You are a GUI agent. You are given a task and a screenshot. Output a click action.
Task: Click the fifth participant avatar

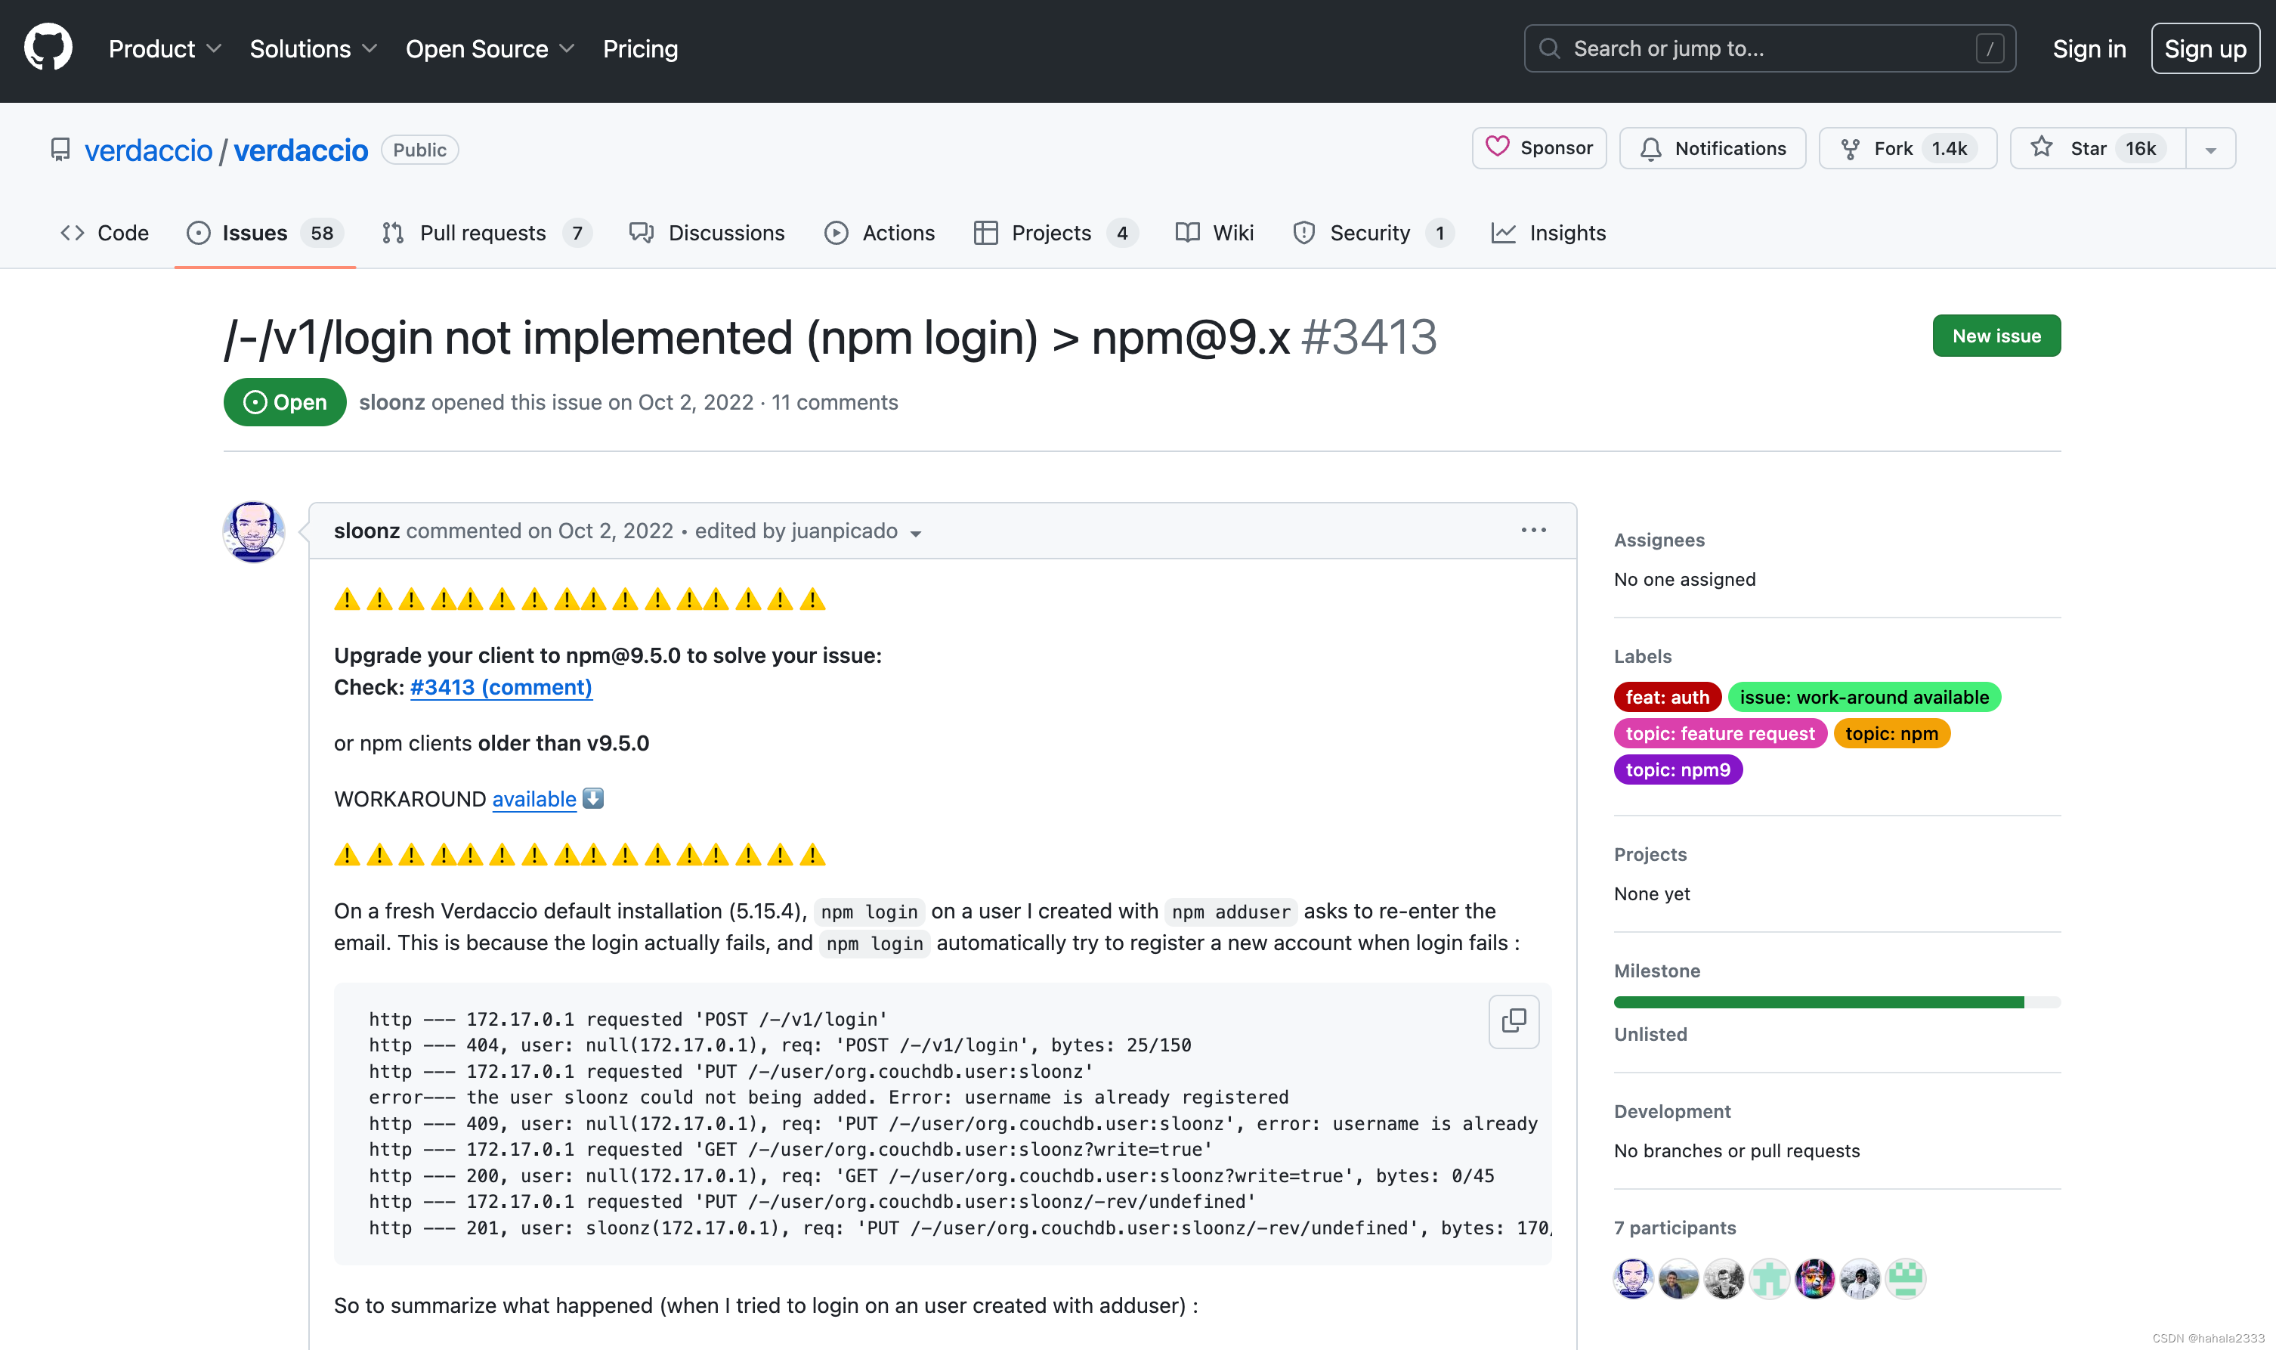click(x=1815, y=1279)
